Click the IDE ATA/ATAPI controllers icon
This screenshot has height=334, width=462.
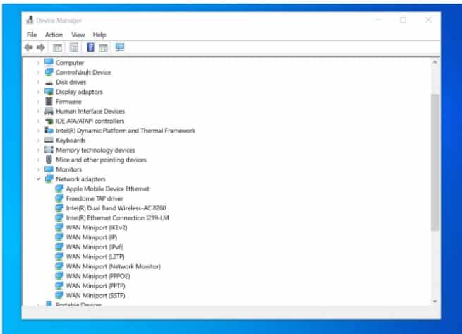pyautogui.click(x=49, y=121)
